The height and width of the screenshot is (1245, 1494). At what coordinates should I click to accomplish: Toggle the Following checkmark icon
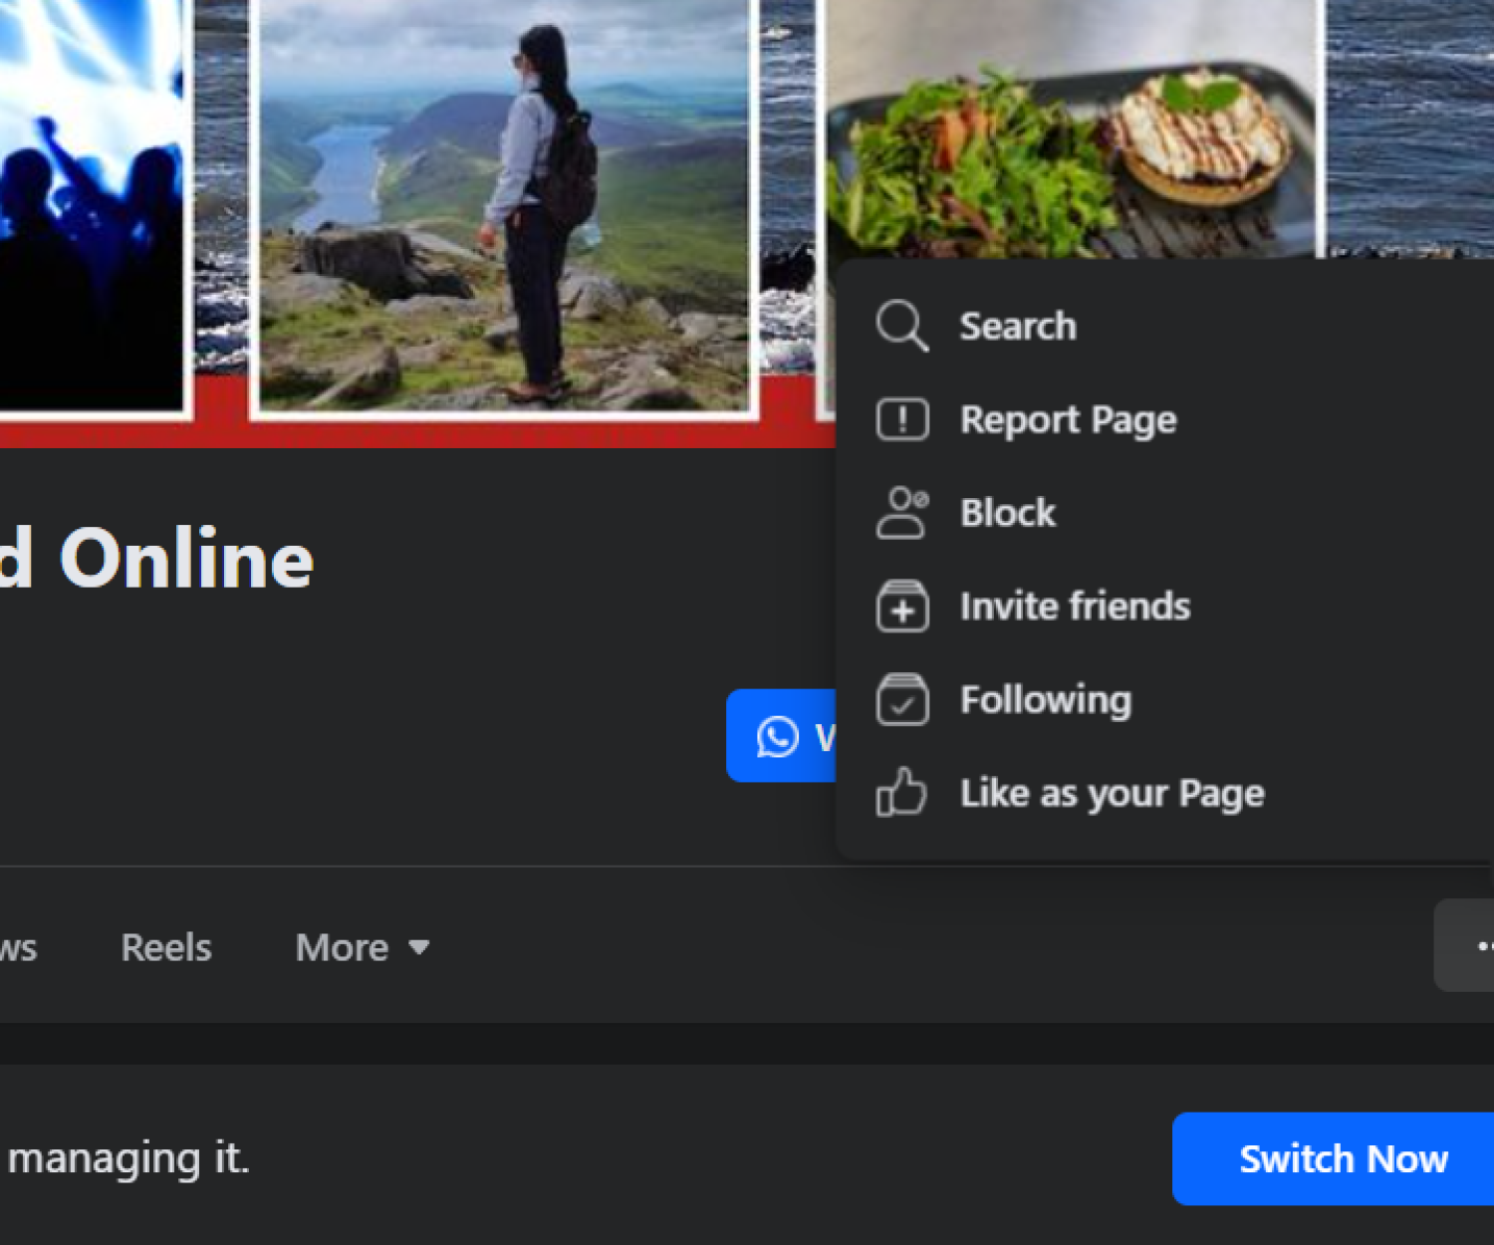[x=901, y=700]
